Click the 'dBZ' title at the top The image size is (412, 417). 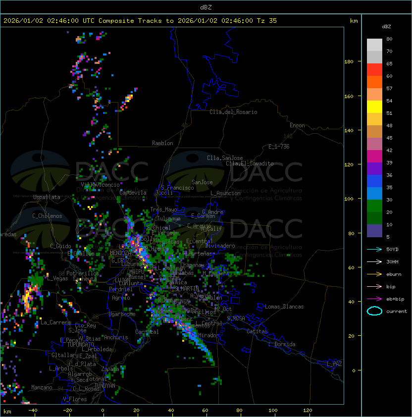tap(206, 7)
